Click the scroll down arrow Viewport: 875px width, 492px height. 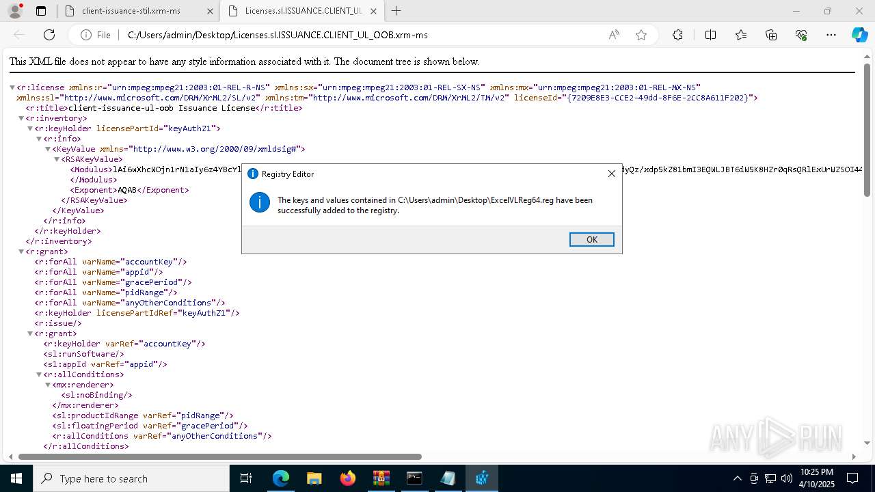[x=867, y=445]
